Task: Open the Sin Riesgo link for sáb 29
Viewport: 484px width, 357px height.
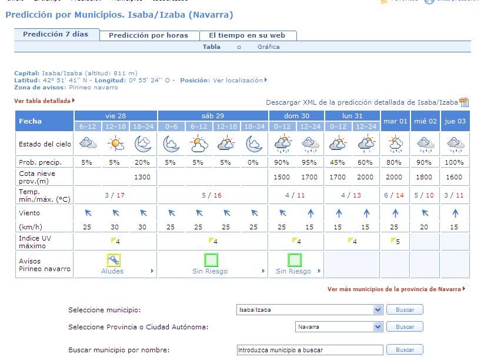Action: pyautogui.click(x=210, y=271)
